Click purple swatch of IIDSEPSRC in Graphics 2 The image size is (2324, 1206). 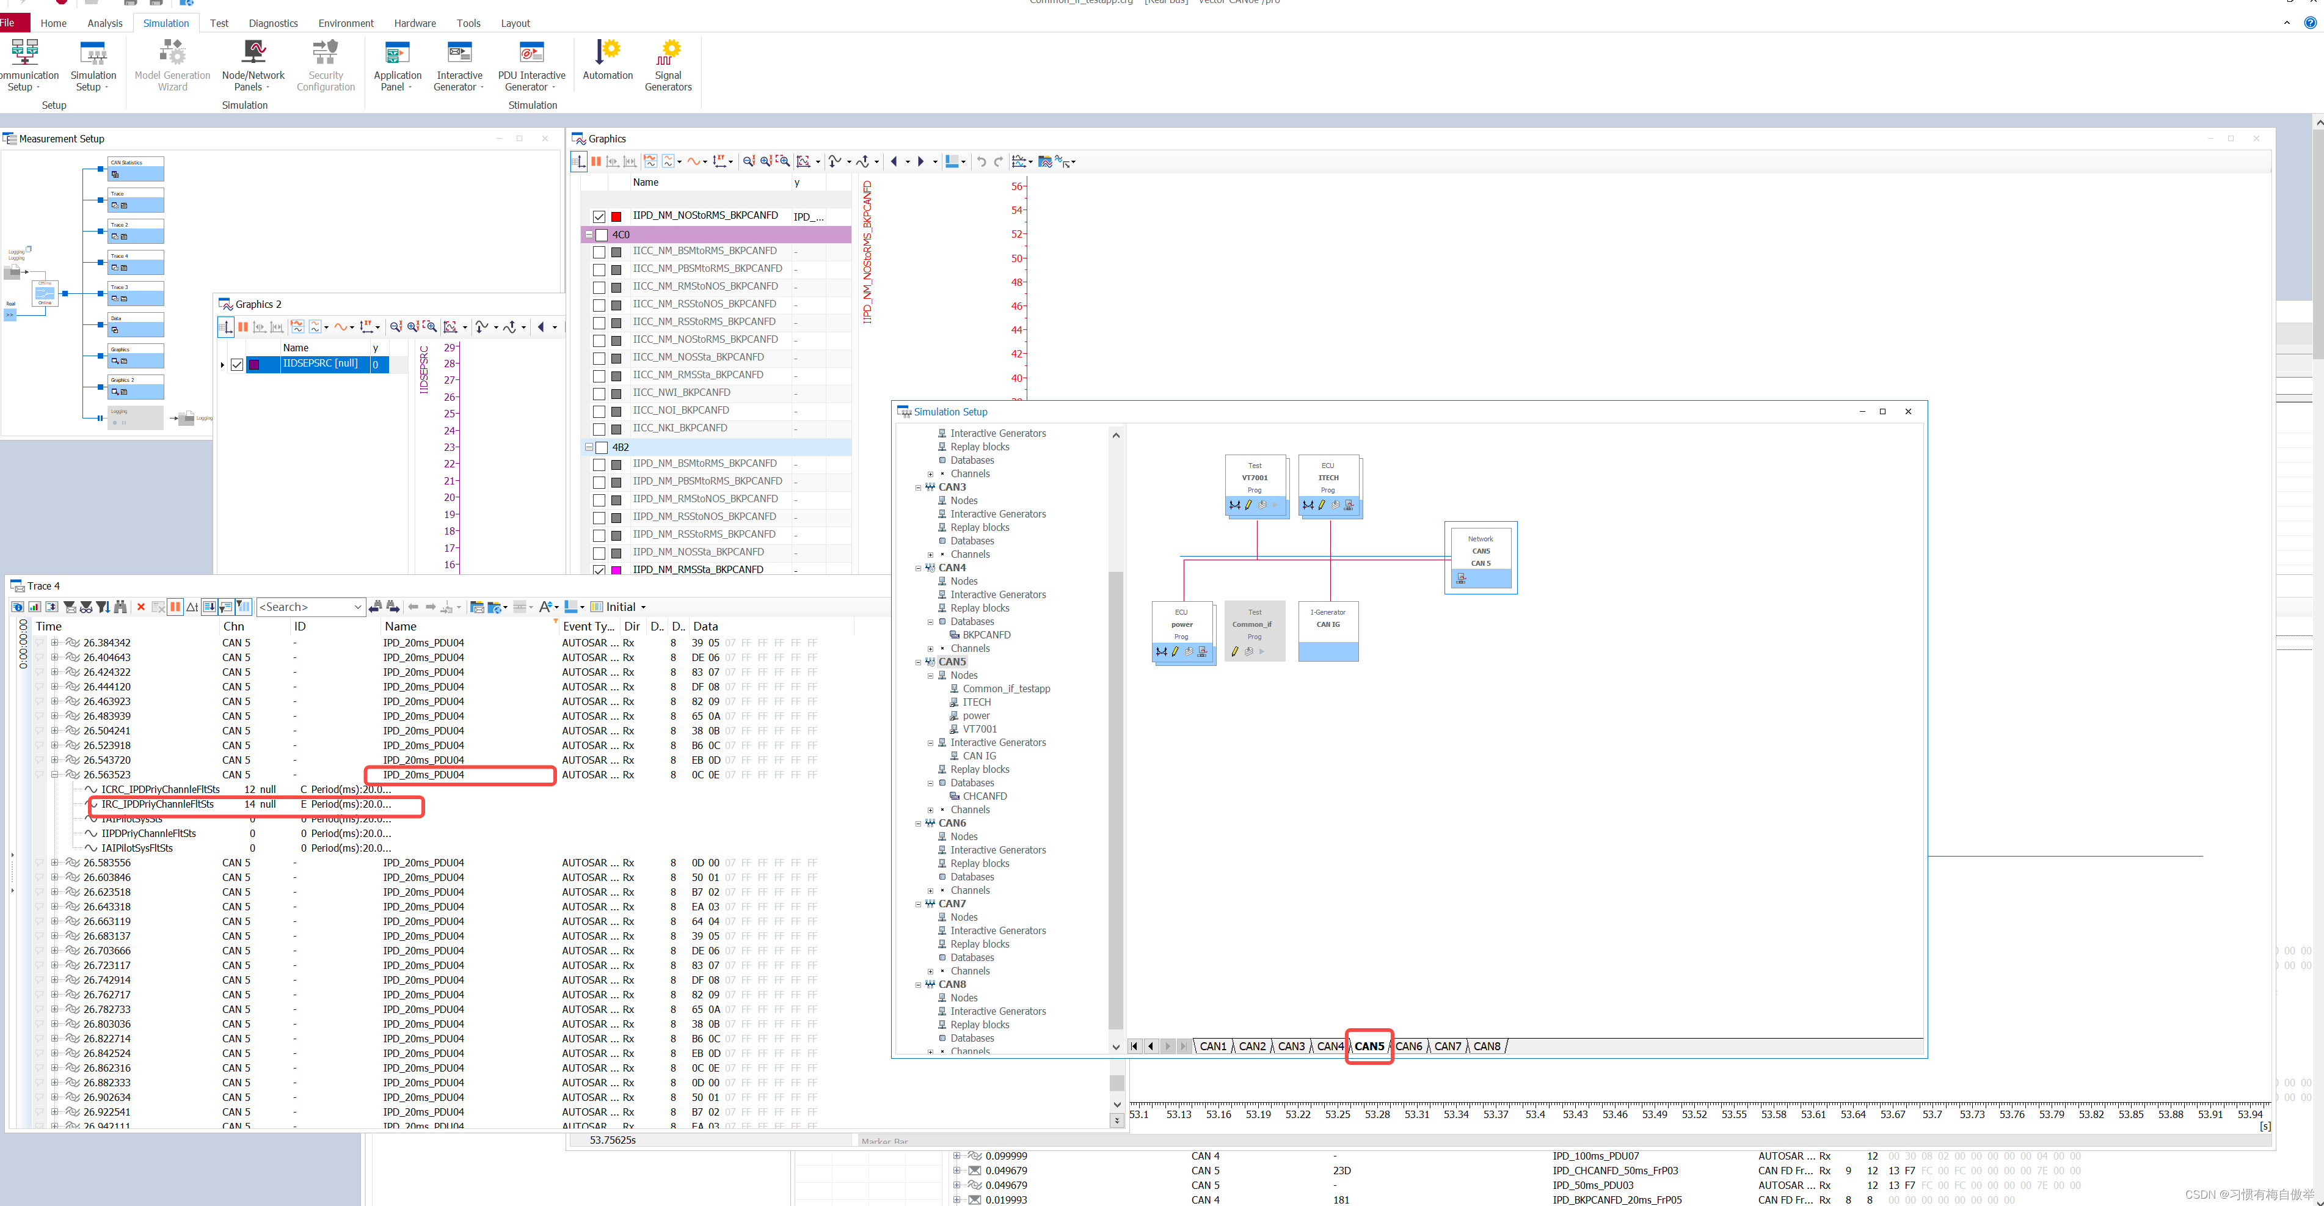coord(253,365)
